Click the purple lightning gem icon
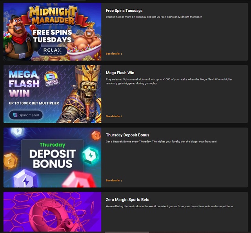251x233 pixels. (x=25, y=179)
